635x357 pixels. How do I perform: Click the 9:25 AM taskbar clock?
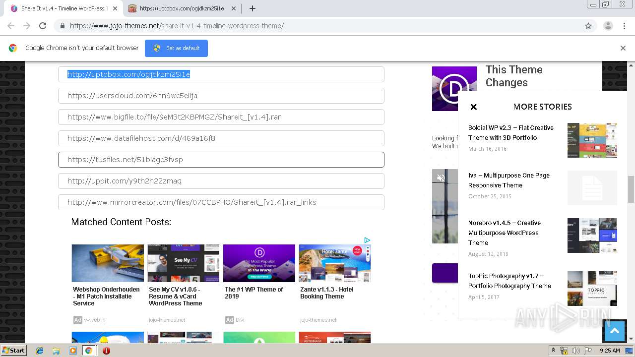click(x=610, y=351)
